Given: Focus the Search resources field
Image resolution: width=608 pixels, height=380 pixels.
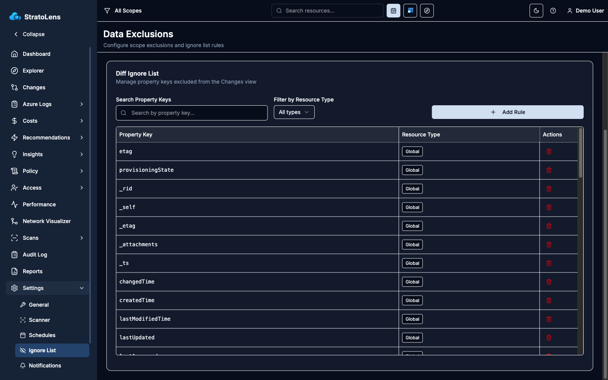Looking at the screenshot, I should click(327, 11).
